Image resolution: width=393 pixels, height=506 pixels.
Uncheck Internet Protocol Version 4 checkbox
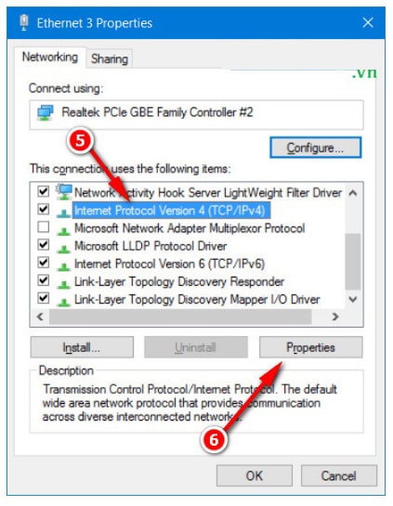(x=44, y=209)
